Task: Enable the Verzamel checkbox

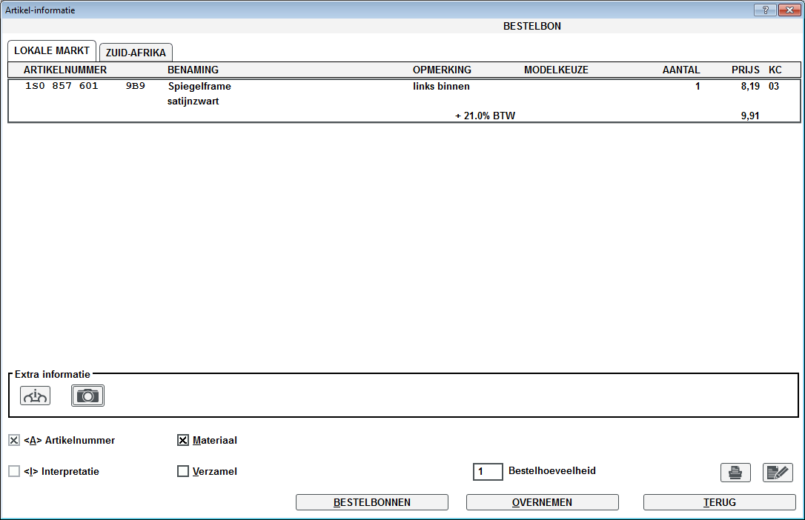Action: pos(183,471)
